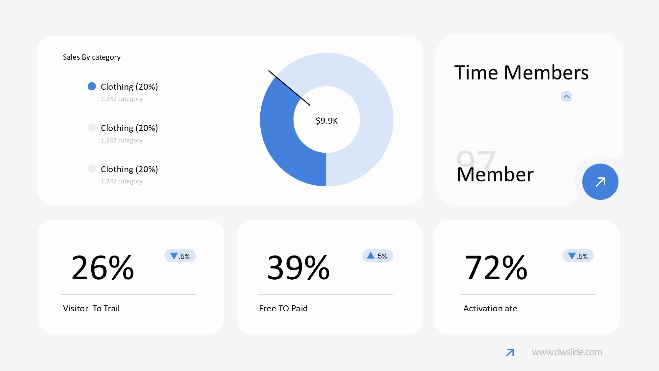Click the Visitor To Trail label
The image size is (659, 371).
[91, 308]
